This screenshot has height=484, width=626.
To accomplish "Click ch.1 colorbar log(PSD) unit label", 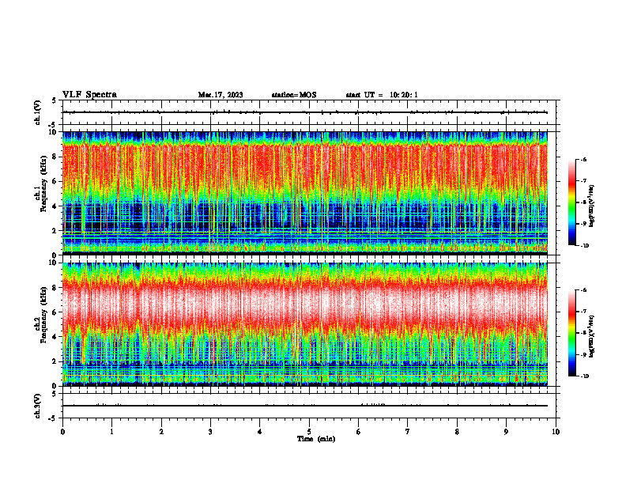I will 592,206.
